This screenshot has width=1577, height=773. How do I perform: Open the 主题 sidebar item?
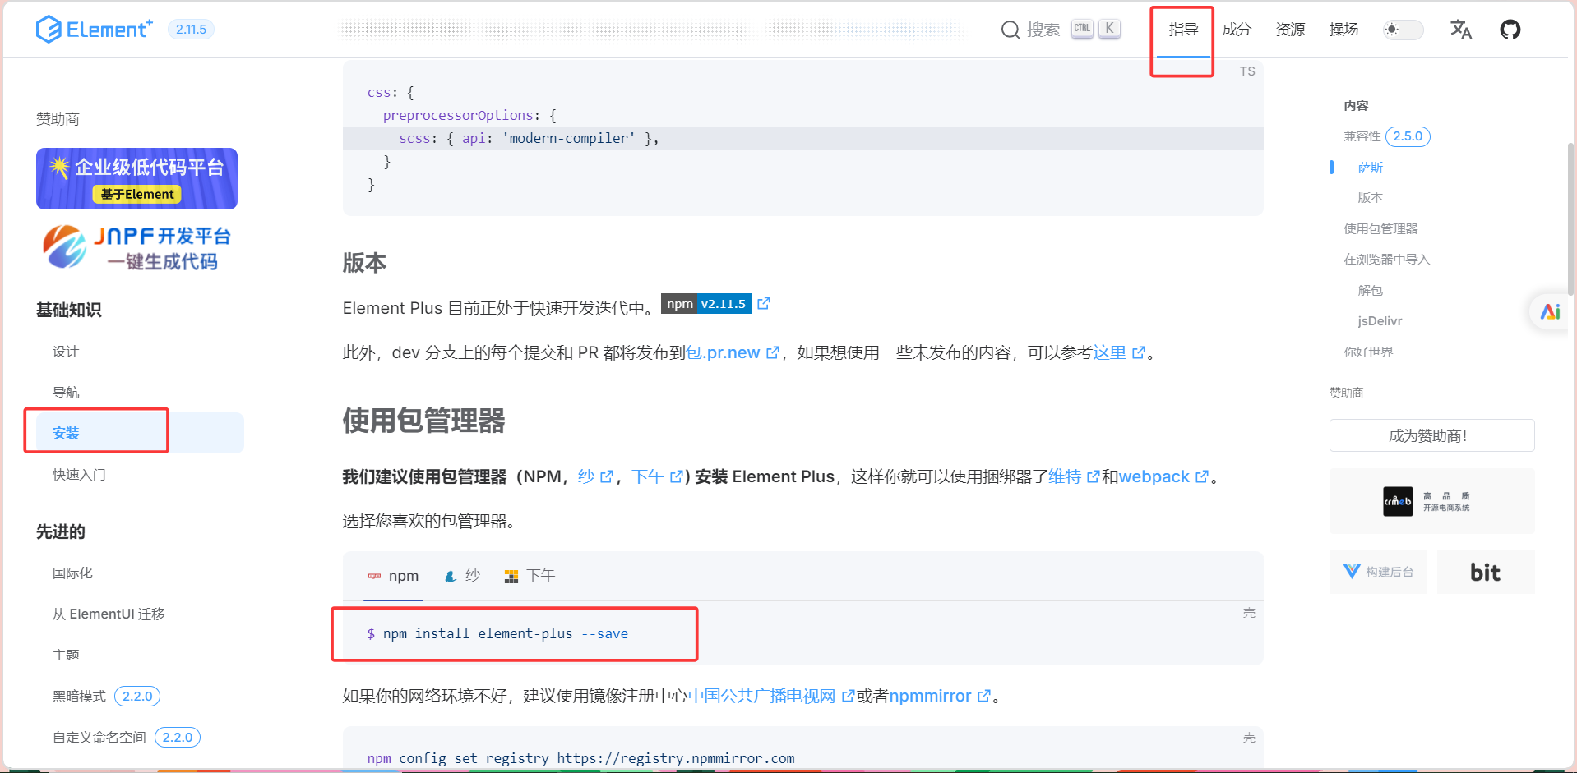(66, 656)
